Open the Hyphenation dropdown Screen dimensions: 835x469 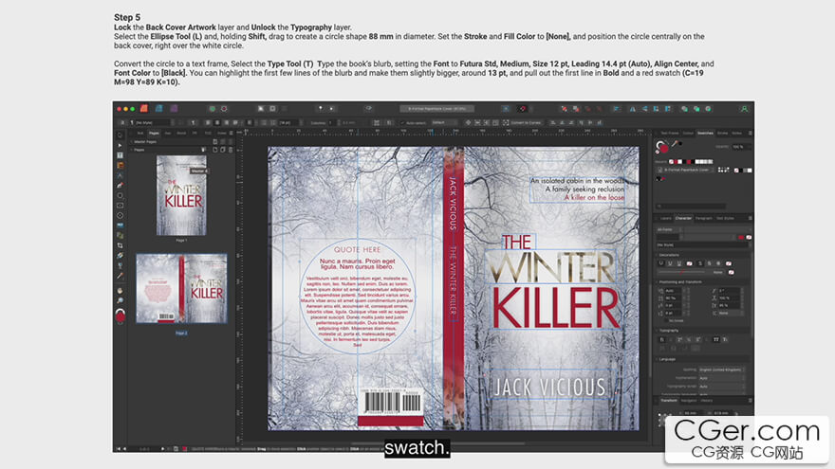pyautogui.click(x=721, y=378)
